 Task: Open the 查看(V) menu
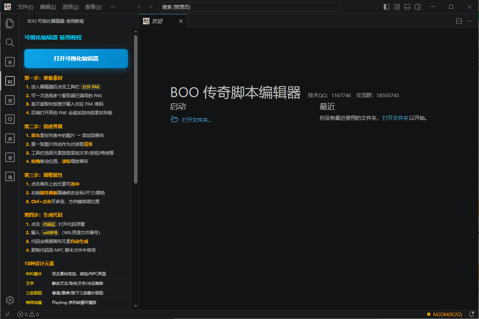93,7
